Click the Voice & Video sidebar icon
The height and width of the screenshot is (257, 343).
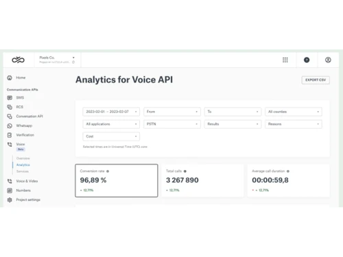pos(10,181)
